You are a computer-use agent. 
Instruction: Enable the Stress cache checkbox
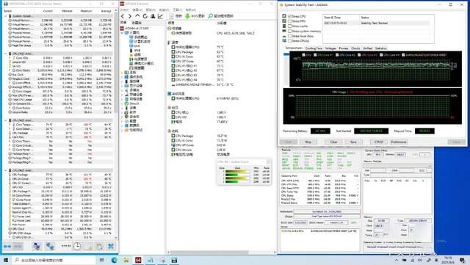pos(289,26)
